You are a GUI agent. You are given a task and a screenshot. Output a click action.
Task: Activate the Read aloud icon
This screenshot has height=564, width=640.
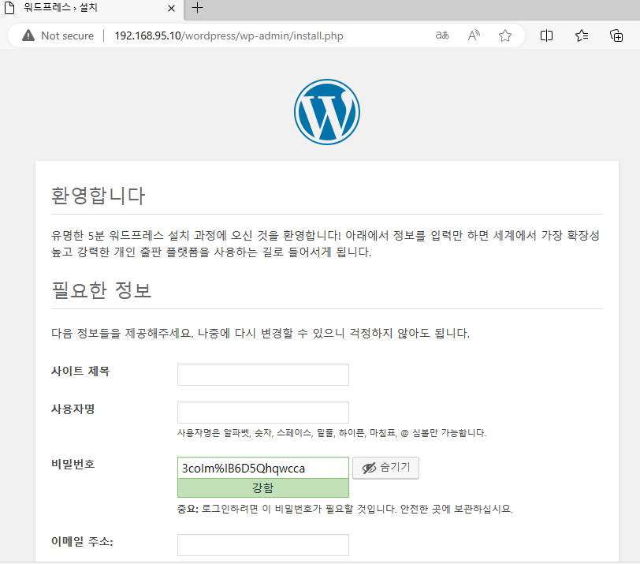(474, 35)
